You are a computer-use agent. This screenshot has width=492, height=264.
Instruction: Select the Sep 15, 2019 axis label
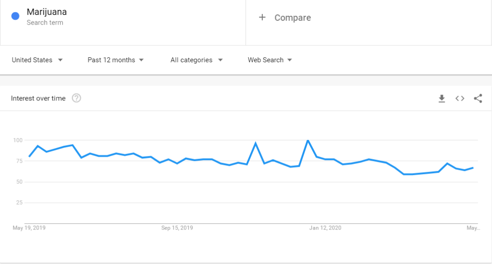(177, 228)
